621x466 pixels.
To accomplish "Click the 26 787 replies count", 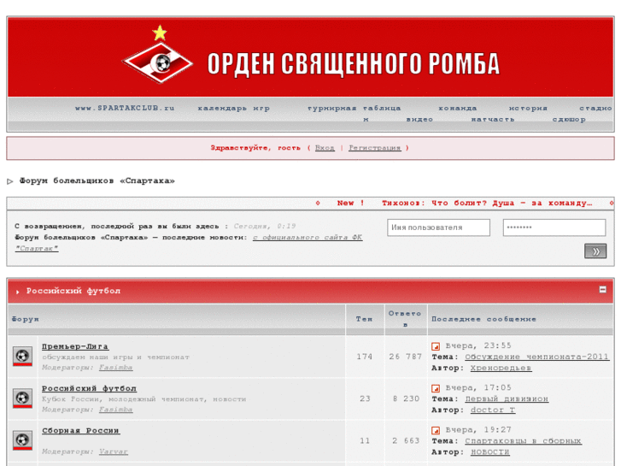I will [x=405, y=357].
